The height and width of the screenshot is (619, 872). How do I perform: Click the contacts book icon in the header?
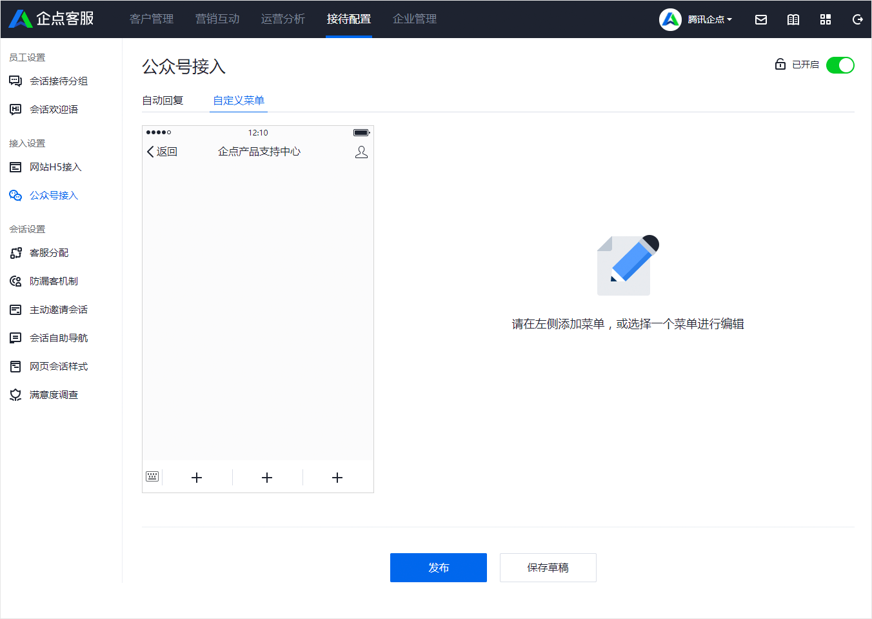[793, 19]
